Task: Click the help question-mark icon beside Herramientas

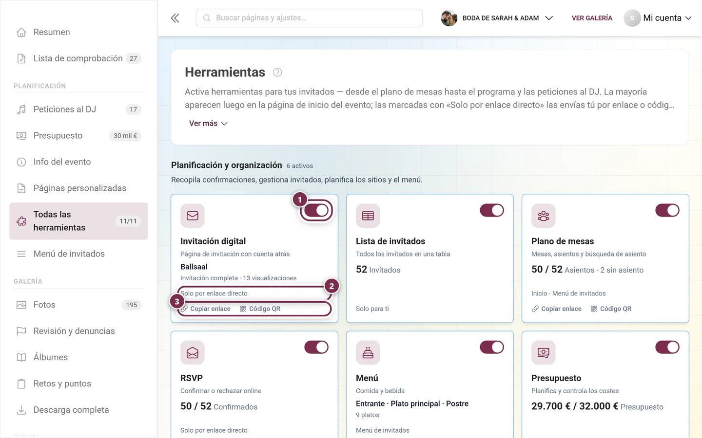Action: tap(277, 73)
